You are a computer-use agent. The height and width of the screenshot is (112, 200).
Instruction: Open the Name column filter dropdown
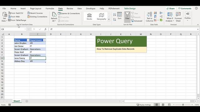pyautogui.click(x=28, y=40)
